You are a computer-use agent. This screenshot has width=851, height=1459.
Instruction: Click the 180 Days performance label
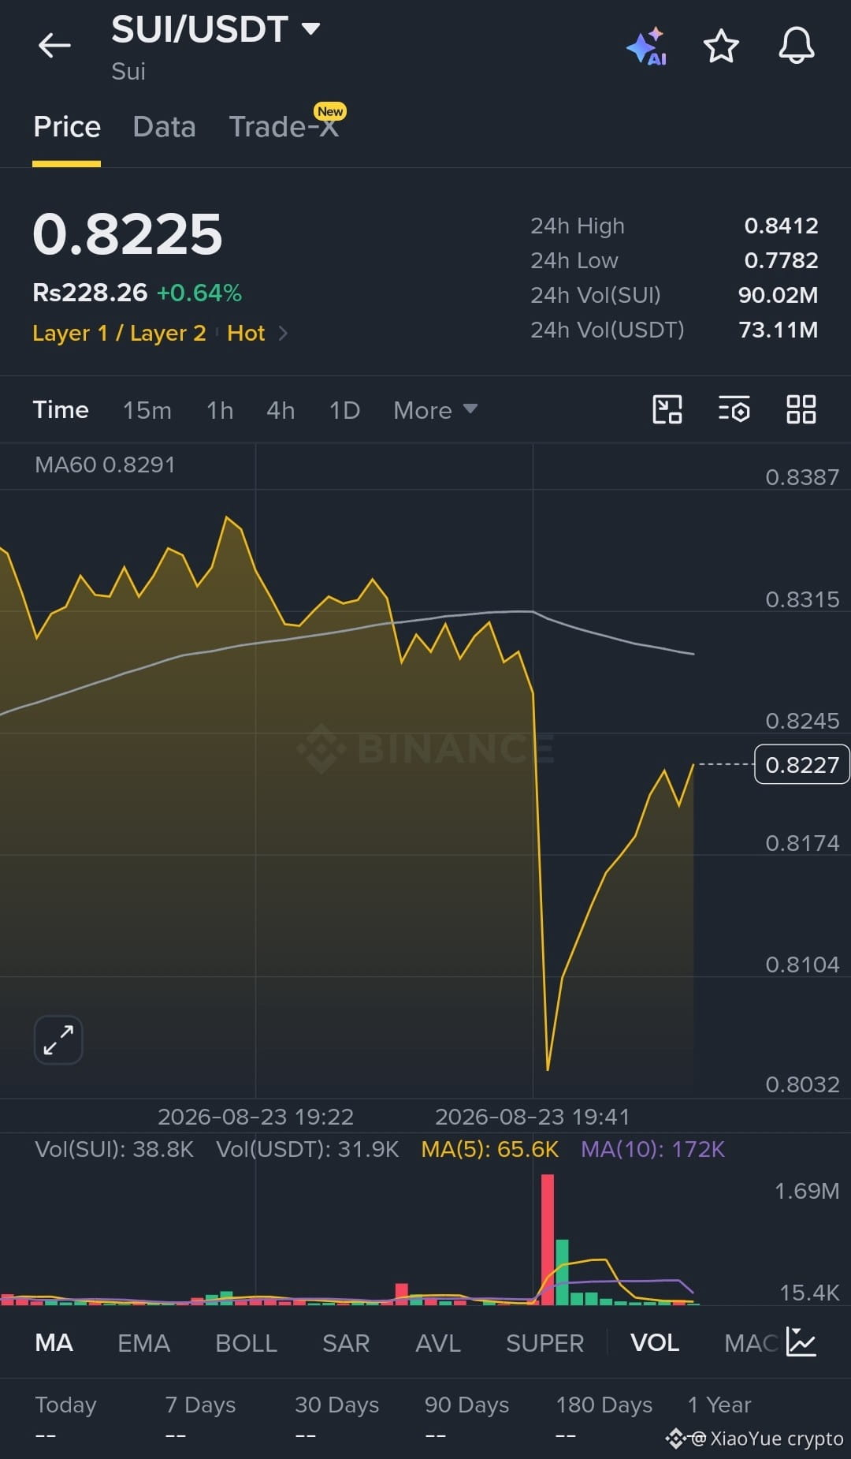604,1405
